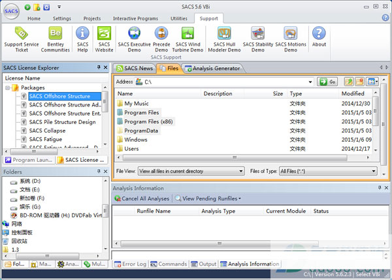Screen dimensions: 392x280
Task: Open the SACS News tab
Action: (x=135, y=68)
